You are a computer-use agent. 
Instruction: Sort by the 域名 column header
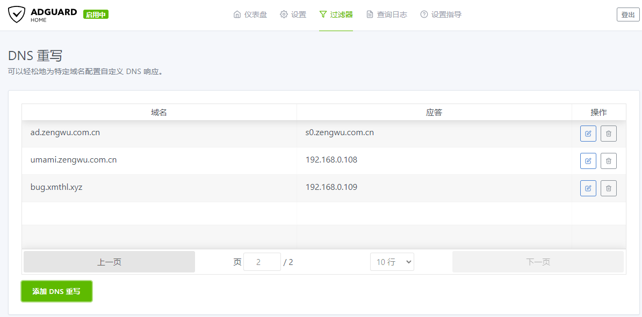tap(159, 112)
